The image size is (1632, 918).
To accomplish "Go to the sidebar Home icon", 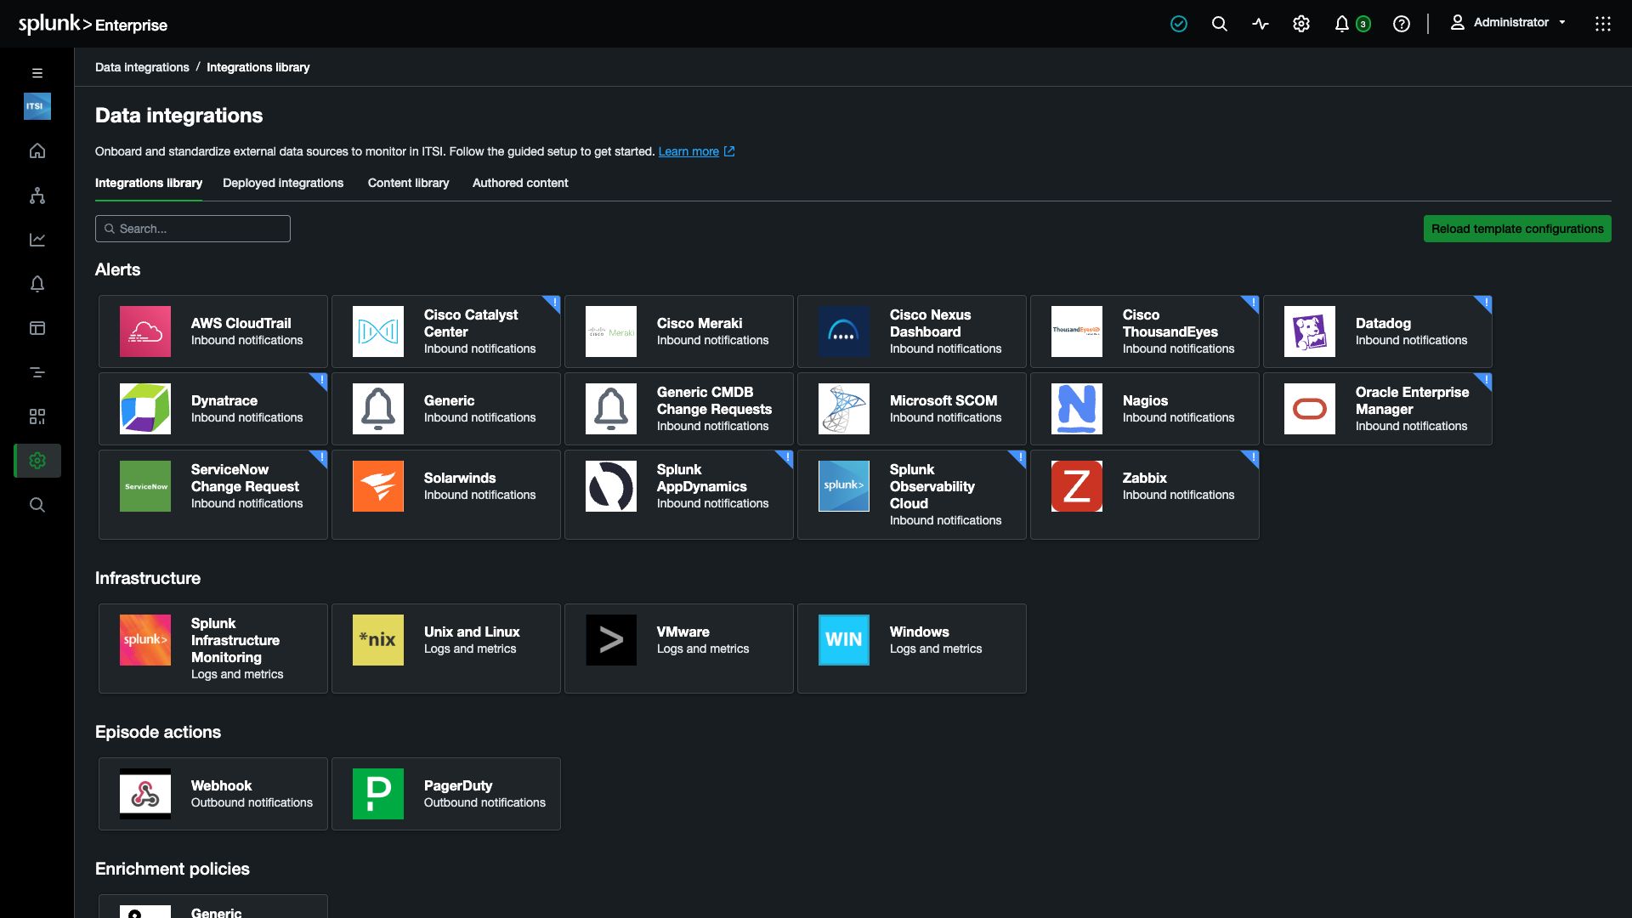I will coord(37,150).
